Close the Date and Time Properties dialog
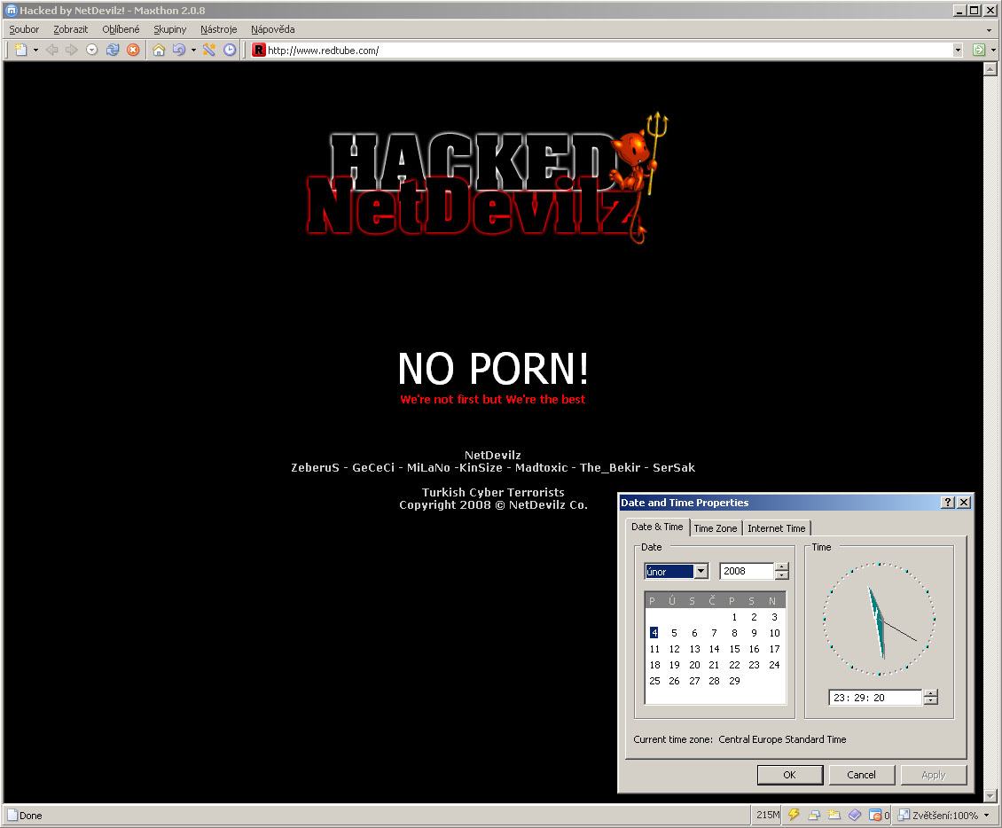The height and width of the screenshot is (828, 1002). tap(964, 502)
